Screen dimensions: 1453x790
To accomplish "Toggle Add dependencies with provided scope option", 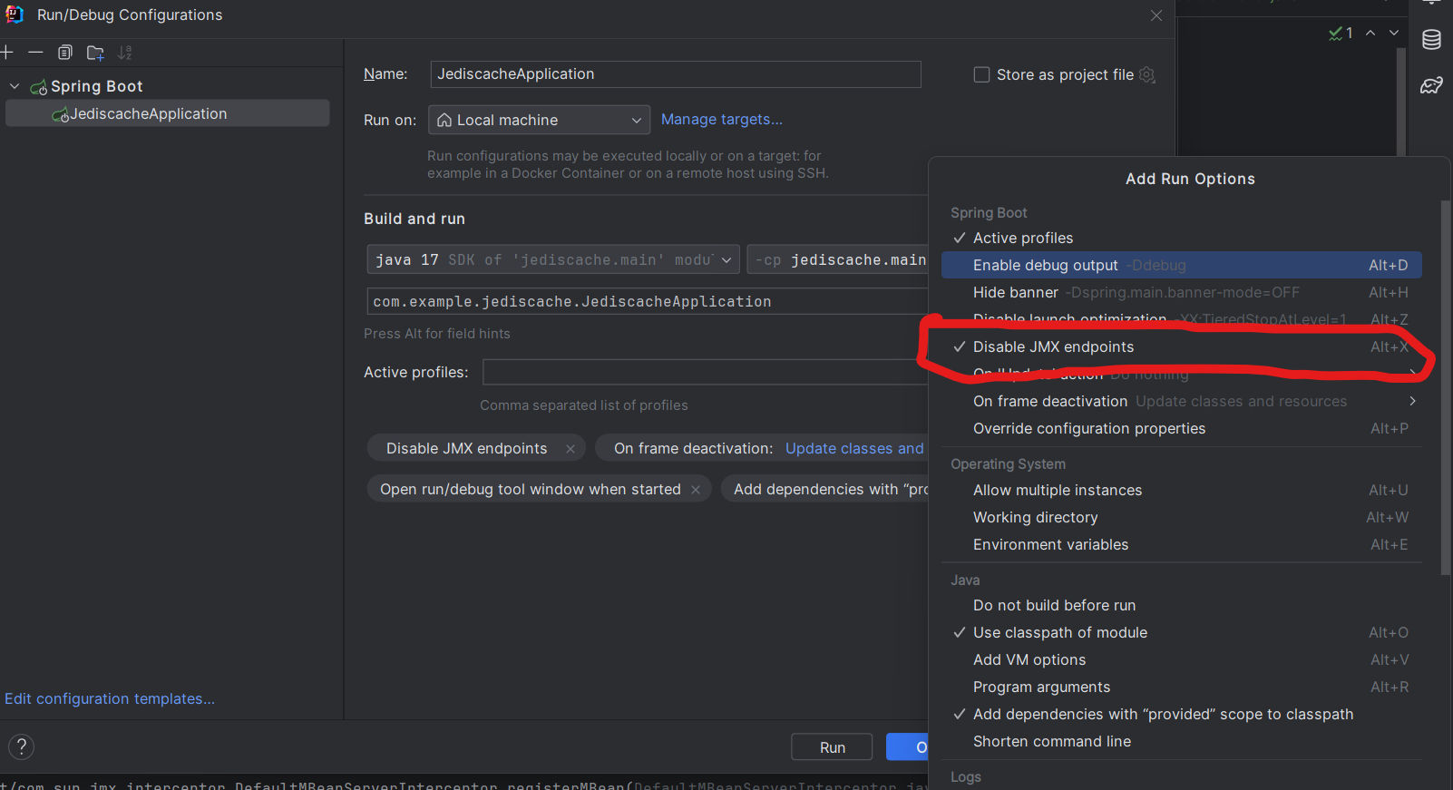I will (1181, 714).
